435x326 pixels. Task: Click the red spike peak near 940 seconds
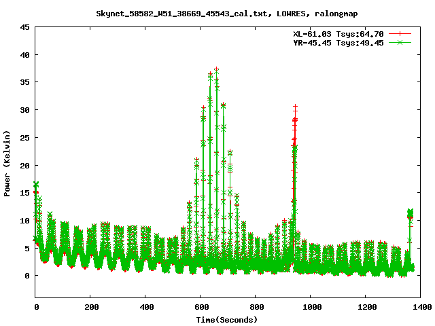click(295, 107)
